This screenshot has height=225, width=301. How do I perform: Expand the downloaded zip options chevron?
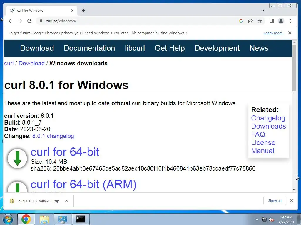(67, 201)
